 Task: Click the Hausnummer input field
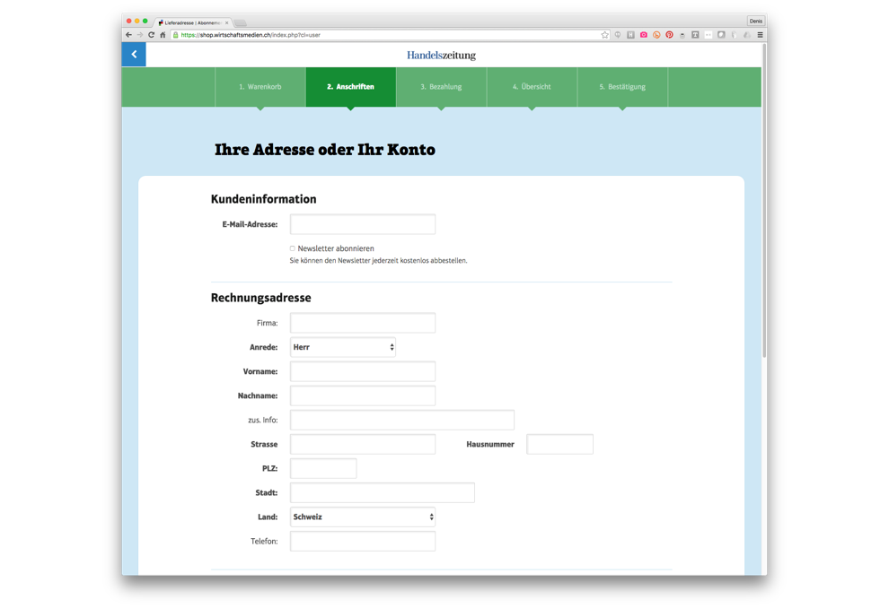(x=559, y=445)
